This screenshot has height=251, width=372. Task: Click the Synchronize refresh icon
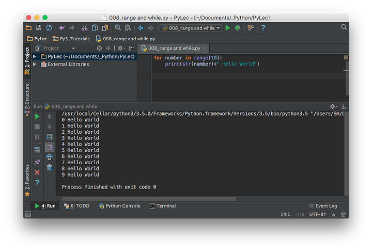pyautogui.click(x=49, y=28)
